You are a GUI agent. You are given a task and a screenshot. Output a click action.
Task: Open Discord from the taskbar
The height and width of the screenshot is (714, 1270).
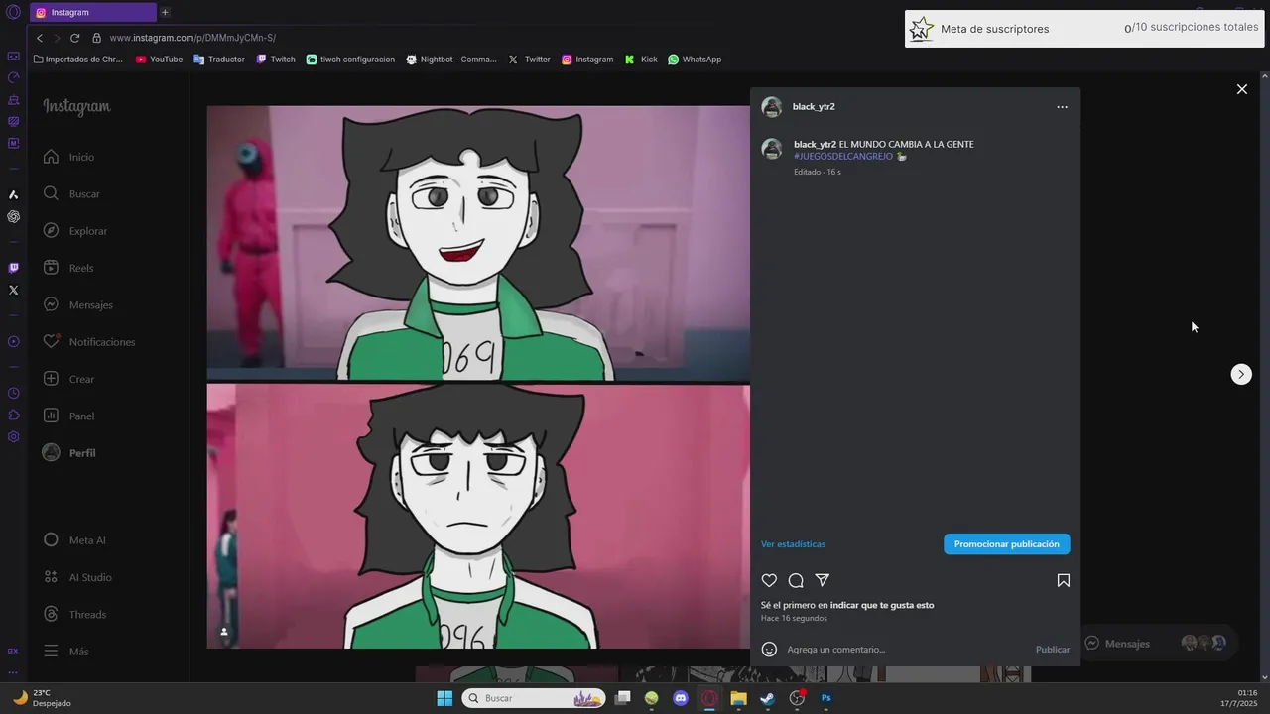(x=681, y=698)
